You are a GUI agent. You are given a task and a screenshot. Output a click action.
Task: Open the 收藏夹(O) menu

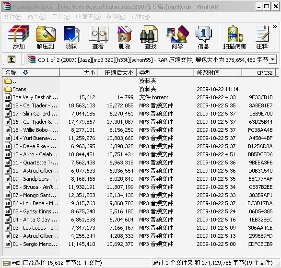[x=88, y=17]
